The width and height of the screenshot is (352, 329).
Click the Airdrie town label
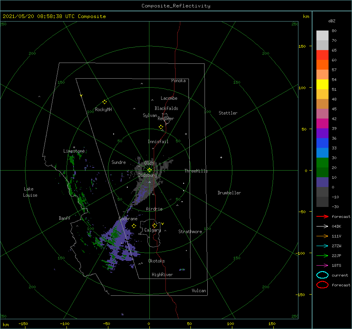[154, 209]
